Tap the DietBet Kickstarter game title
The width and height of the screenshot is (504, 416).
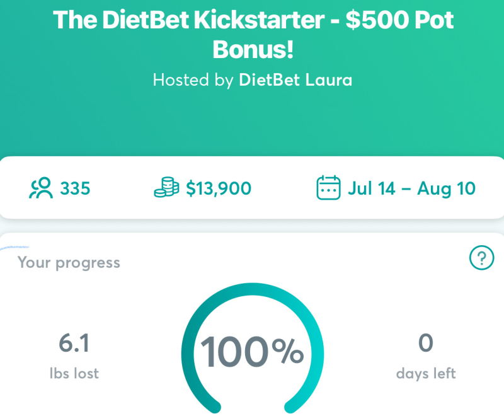[253, 34]
